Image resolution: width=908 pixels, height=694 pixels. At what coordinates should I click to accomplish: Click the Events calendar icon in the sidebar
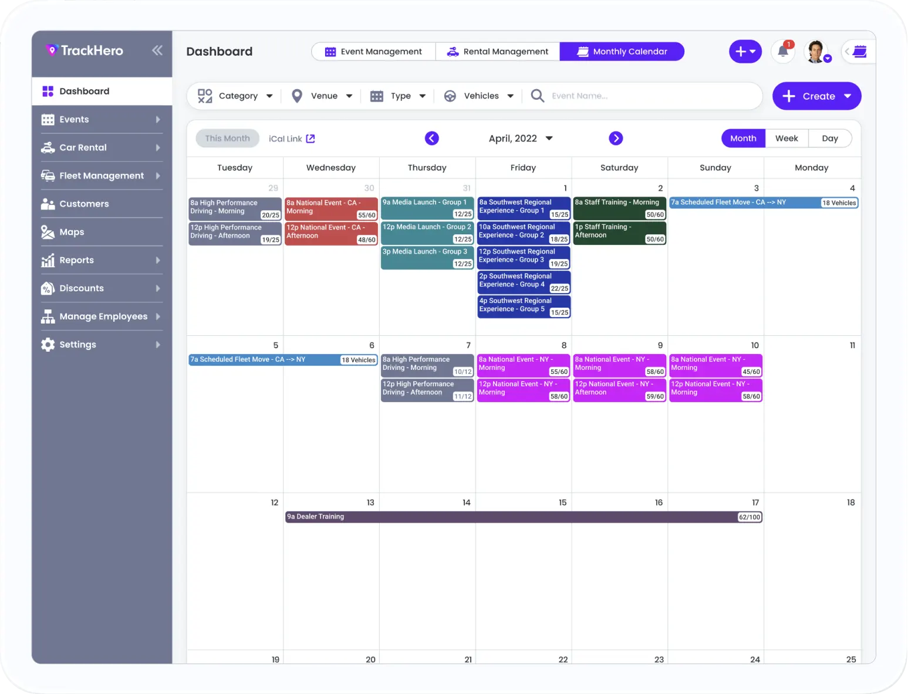coord(48,119)
